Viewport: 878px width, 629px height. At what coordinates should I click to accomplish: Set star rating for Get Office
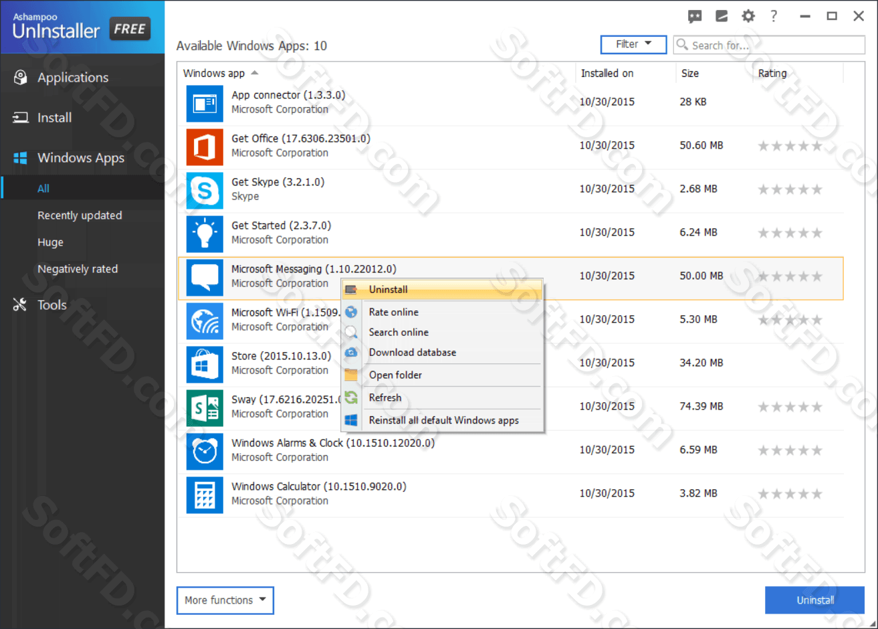coord(790,146)
